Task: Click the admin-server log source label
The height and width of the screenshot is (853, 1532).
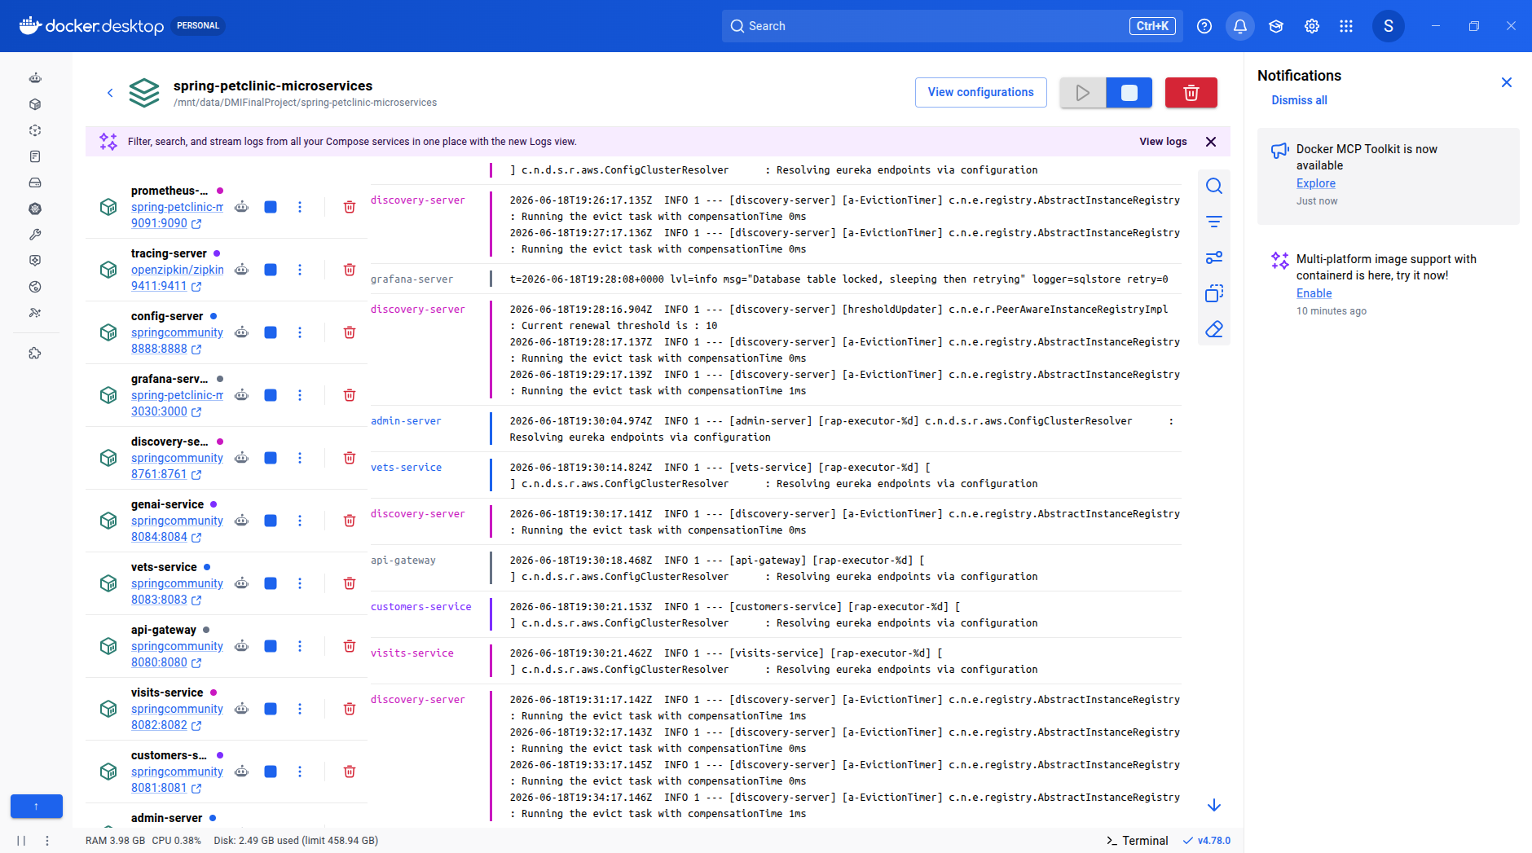Action: tap(406, 421)
